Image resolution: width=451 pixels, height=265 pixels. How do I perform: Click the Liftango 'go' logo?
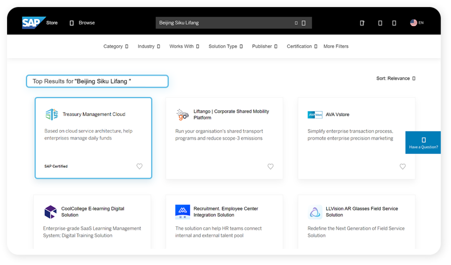coord(182,115)
